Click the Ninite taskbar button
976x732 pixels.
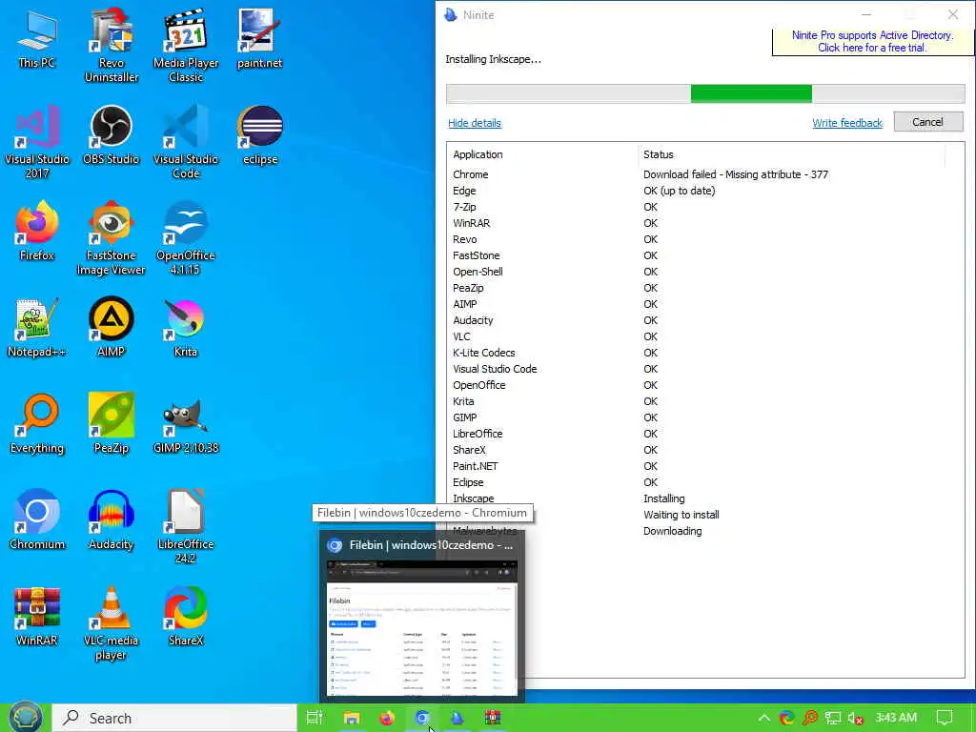(457, 718)
